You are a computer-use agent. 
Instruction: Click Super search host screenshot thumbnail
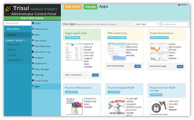point(74,52)
